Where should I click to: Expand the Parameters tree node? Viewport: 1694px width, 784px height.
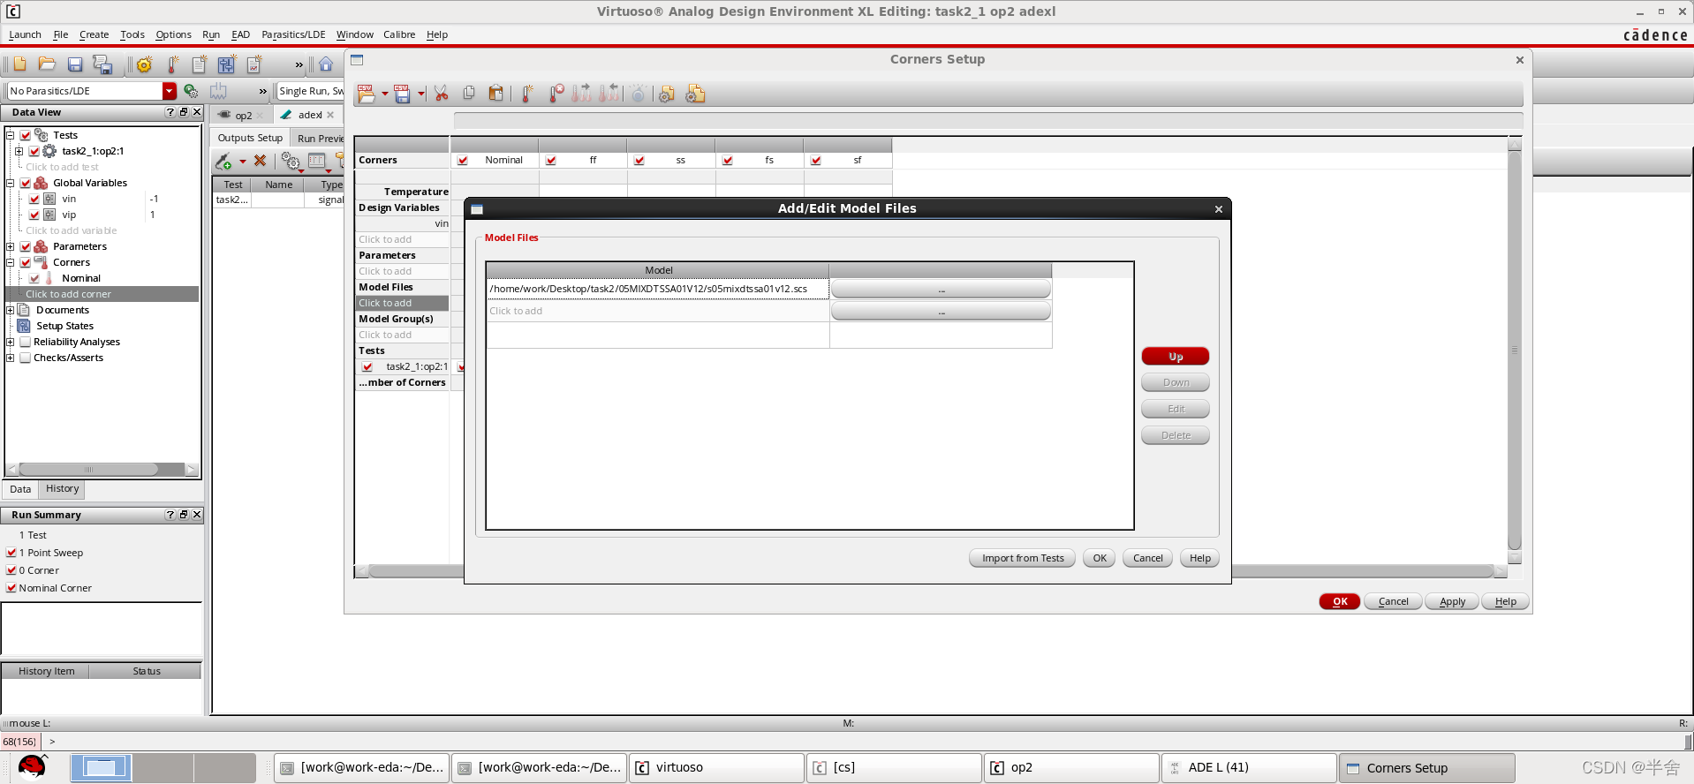(11, 246)
